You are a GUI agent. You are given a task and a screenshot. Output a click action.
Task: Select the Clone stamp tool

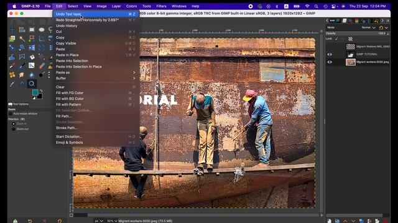pyautogui.click(x=50, y=66)
